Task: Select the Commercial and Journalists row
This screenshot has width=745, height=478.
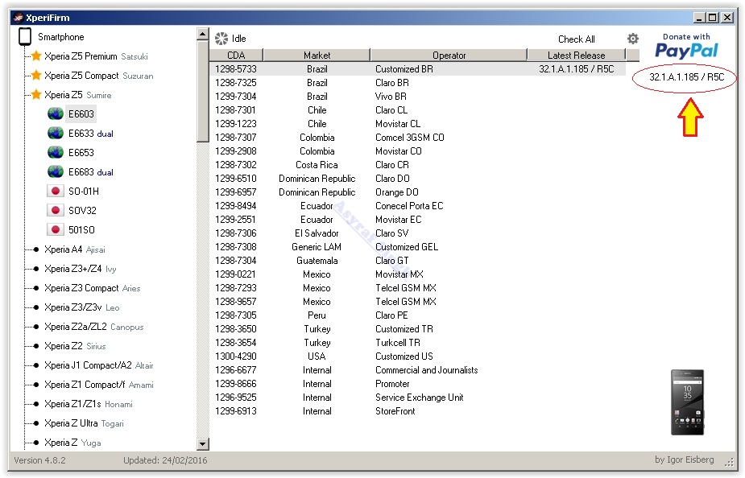Action: coord(418,370)
